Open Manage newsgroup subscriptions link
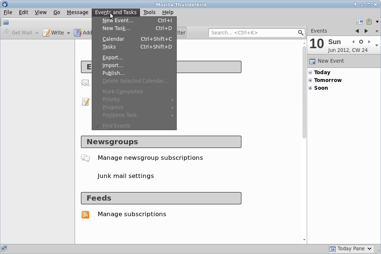This screenshot has width=381, height=254. pyautogui.click(x=150, y=158)
